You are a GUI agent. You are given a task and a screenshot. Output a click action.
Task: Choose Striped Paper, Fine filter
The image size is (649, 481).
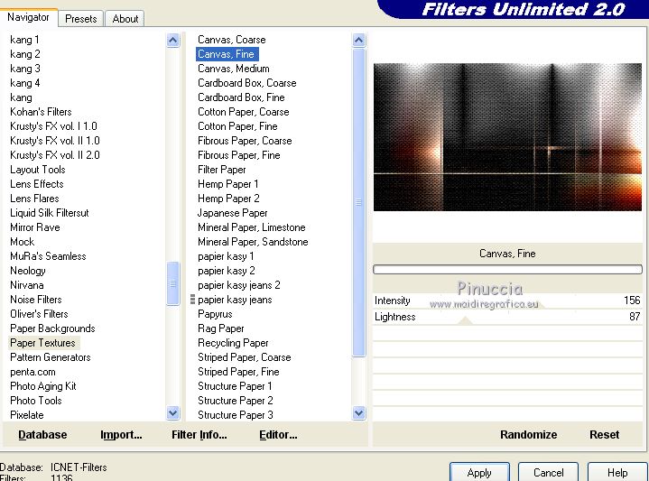[238, 372]
